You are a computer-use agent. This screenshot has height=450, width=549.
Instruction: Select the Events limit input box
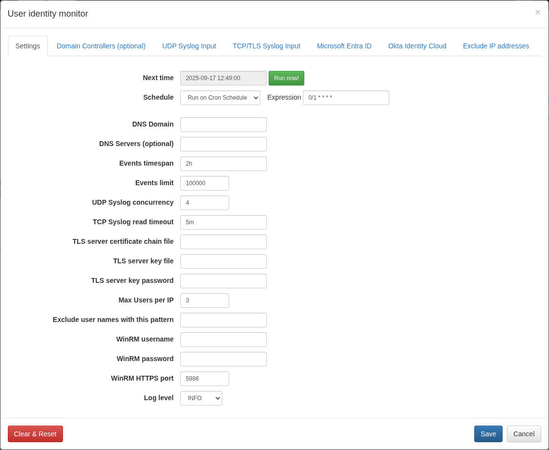pos(204,183)
